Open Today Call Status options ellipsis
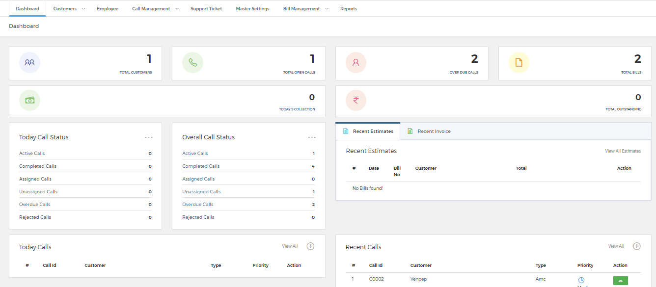Viewport: 656px width, 287px height. point(149,137)
